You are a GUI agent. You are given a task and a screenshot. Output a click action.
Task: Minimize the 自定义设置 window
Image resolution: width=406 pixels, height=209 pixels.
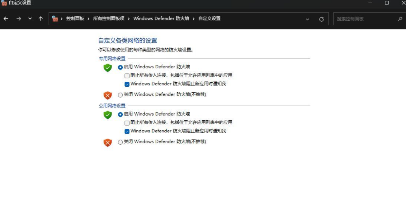[x=370, y=3]
